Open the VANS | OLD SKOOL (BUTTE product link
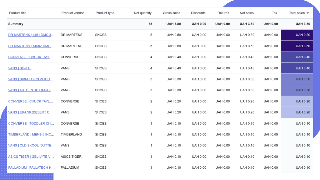The width and height of the screenshot is (320, 180). (31, 146)
